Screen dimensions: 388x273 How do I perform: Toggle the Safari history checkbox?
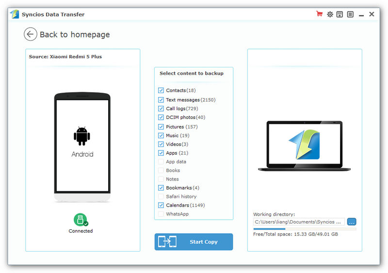point(161,196)
